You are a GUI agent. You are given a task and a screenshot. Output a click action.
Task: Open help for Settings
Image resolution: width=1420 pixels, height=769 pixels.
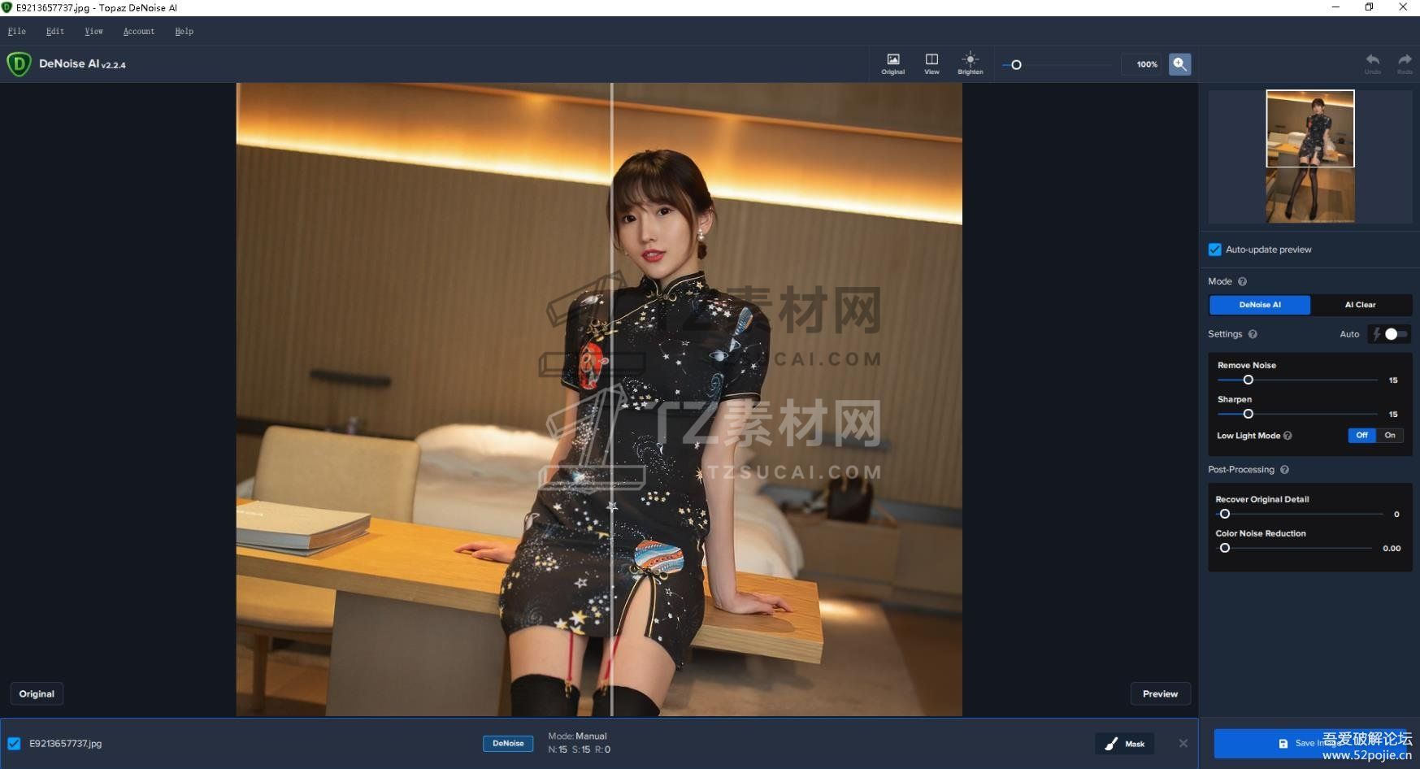(1253, 334)
